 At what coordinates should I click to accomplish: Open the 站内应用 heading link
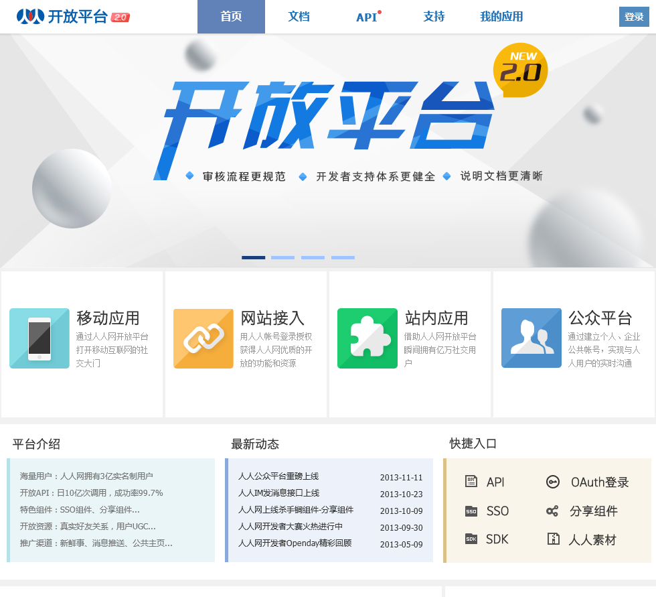436,318
